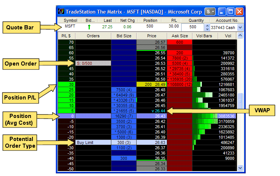280x176 pixels.
Task: Click the Bid Size column header
Action: click(124, 36)
